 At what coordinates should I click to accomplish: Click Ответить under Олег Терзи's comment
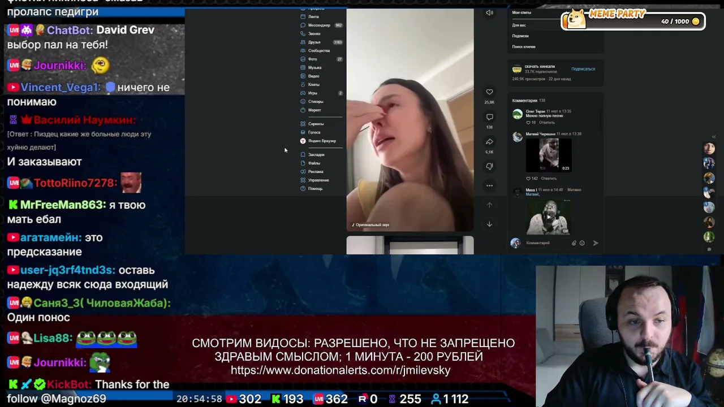click(x=547, y=123)
